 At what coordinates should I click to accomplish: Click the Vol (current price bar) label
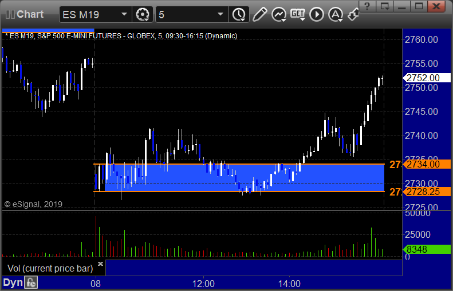click(x=50, y=268)
